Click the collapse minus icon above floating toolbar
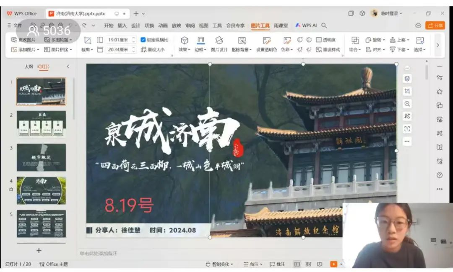 click(407, 68)
